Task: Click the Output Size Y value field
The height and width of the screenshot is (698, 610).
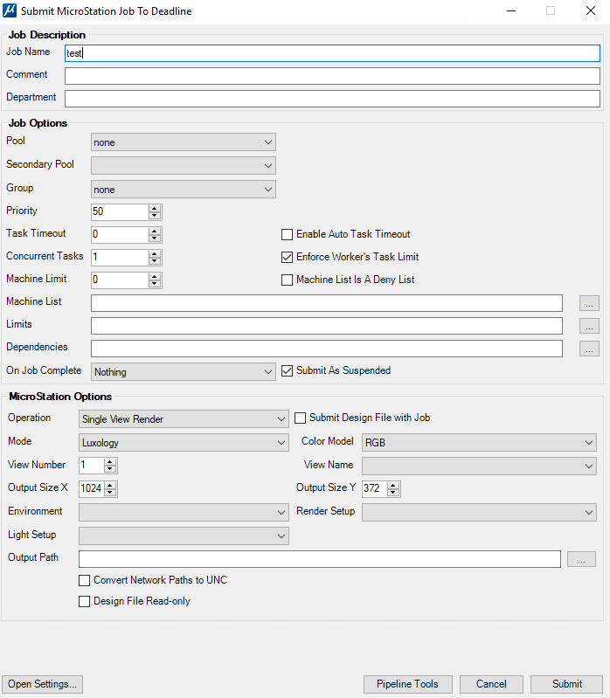Action: click(375, 489)
